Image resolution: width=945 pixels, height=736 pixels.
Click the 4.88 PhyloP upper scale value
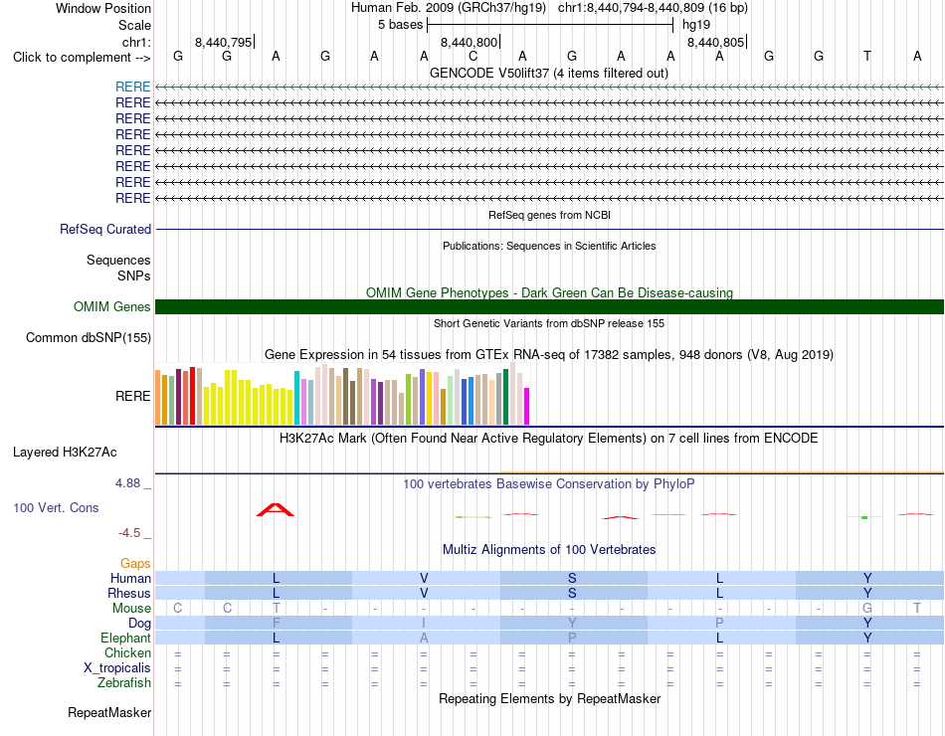(127, 482)
